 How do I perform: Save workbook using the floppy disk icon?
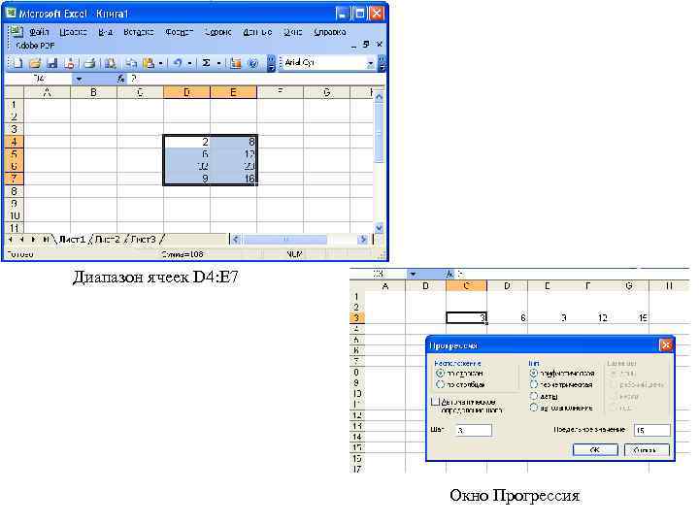[52, 63]
